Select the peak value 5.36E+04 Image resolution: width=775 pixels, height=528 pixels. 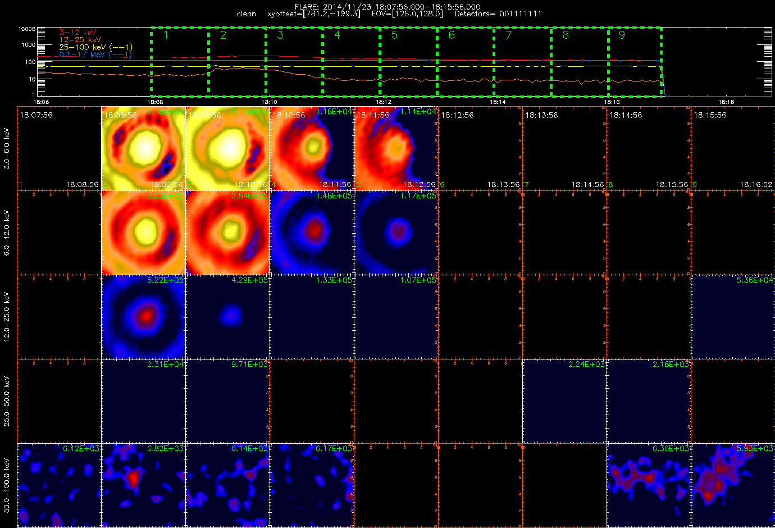pos(755,280)
